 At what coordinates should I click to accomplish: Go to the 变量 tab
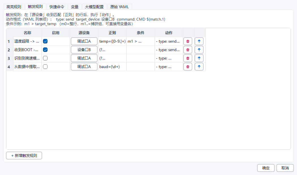(x=75, y=7)
